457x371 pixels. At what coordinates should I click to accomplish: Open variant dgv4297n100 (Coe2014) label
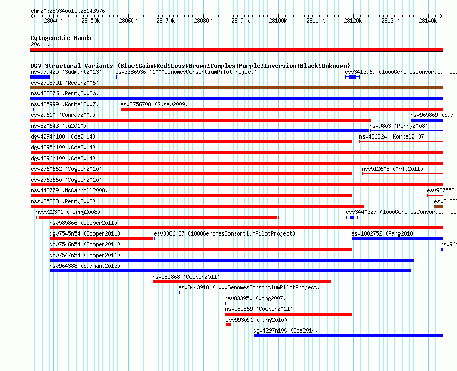285,330
